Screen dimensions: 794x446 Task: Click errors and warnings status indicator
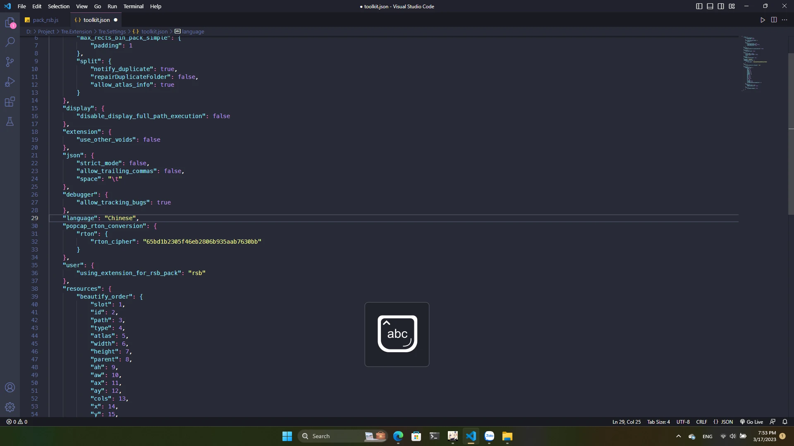(17, 422)
